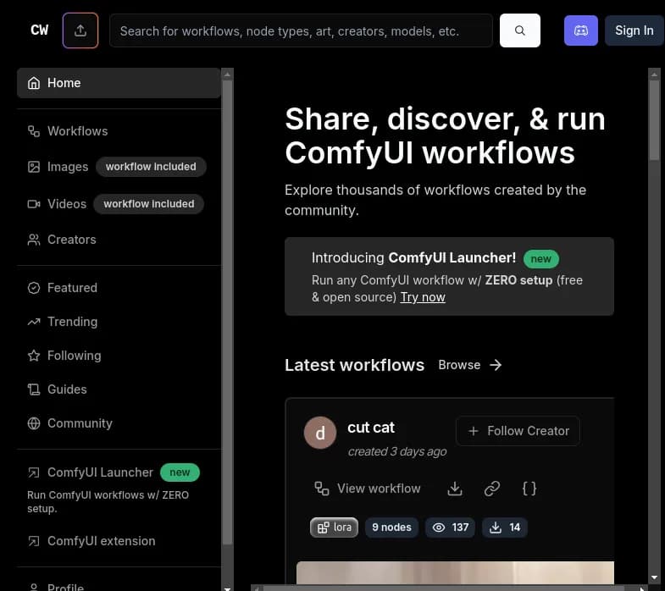Click the Guides scroll icon
The image size is (665, 591).
tap(34, 389)
